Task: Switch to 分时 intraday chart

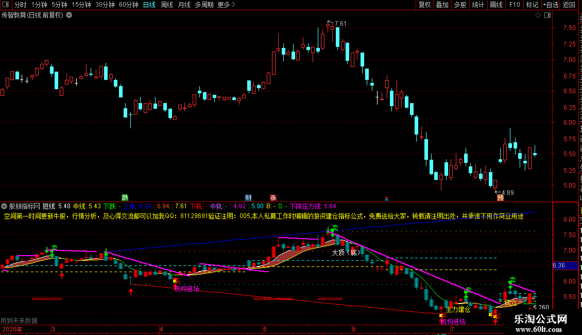Action: (x=21, y=5)
